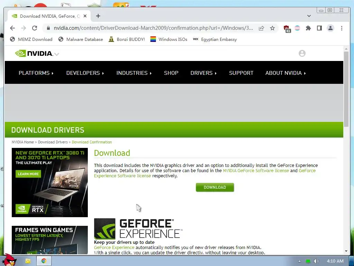Image resolution: width=354 pixels, height=266 pixels.
Task: Open the uBlock extension icon showing 41
Action: tap(287, 29)
